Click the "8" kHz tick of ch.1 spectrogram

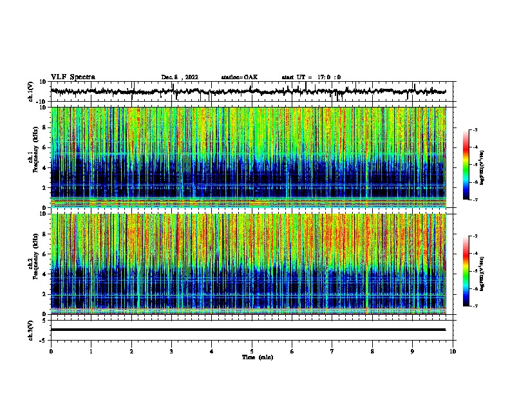(45, 127)
